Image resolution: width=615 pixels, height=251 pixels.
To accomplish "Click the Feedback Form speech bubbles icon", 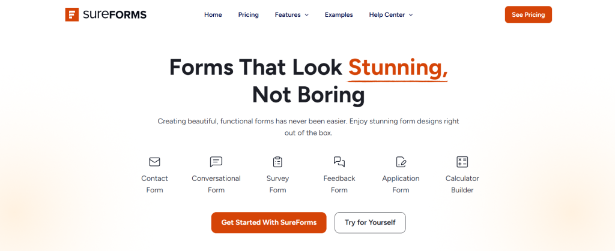I will [x=339, y=162].
